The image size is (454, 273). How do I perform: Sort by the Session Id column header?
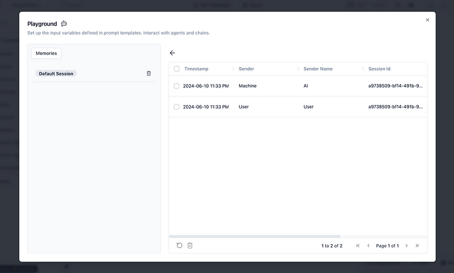tap(379, 69)
